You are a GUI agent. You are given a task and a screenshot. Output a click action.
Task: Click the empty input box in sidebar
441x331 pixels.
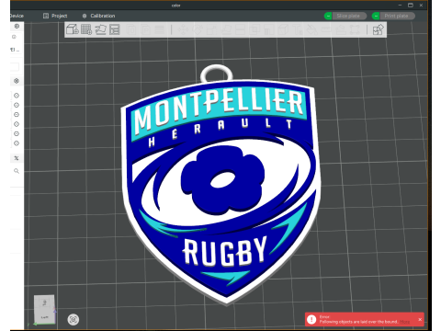(x=15, y=66)
